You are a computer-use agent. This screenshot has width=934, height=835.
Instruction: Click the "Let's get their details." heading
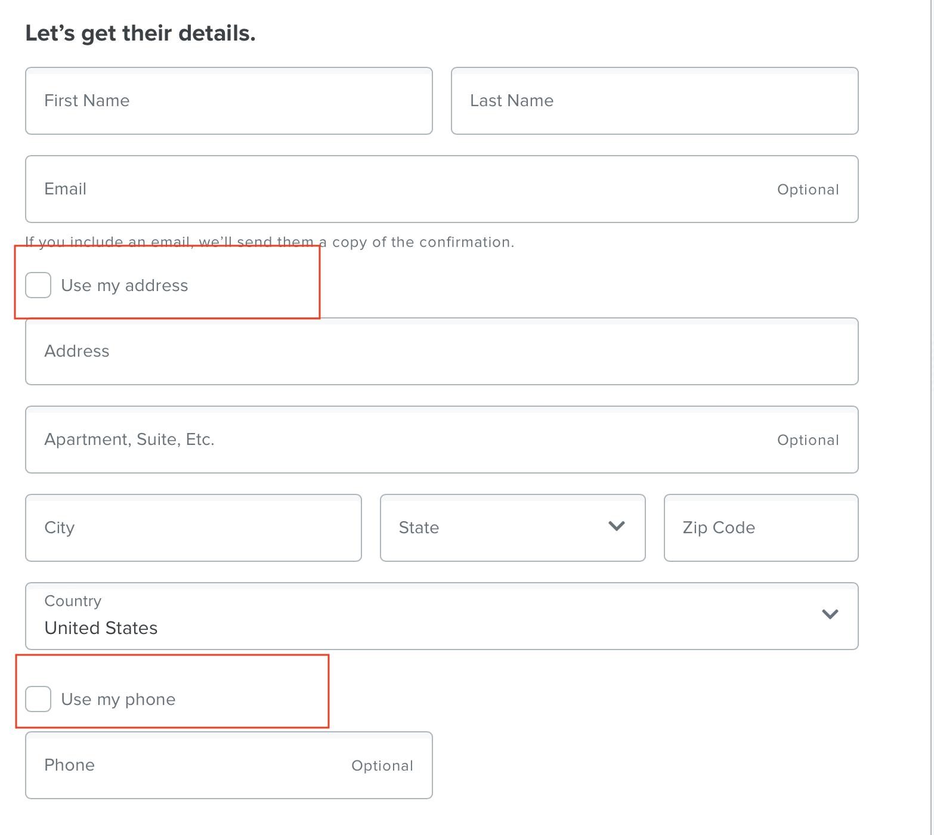pos(140,33)
